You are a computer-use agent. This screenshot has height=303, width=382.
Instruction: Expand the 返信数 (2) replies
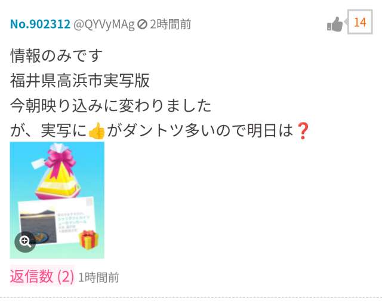42,277
